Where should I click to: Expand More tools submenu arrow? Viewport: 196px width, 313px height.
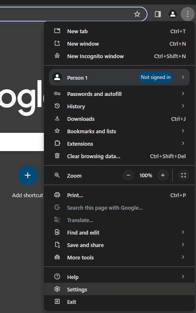[183, 257]
